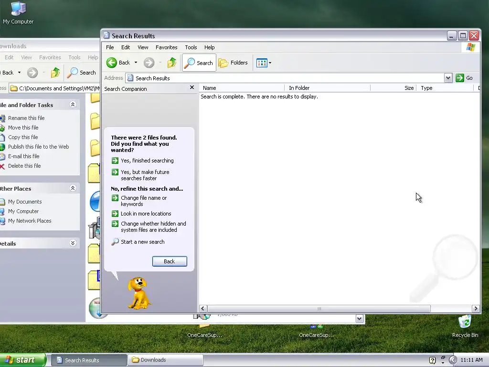489x367 pixels.
Task: Click the Up folder icon in Search Results
Action: pyautogui.click(x=172, y=63)
